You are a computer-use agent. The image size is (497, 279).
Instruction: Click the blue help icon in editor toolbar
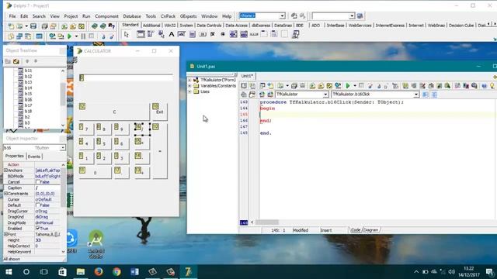484,86
